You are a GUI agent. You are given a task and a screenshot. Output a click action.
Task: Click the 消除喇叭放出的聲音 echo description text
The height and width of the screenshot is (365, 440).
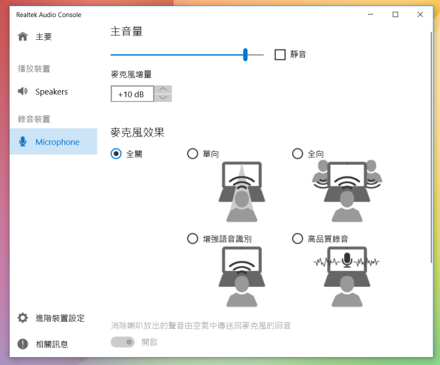point(201,326)
